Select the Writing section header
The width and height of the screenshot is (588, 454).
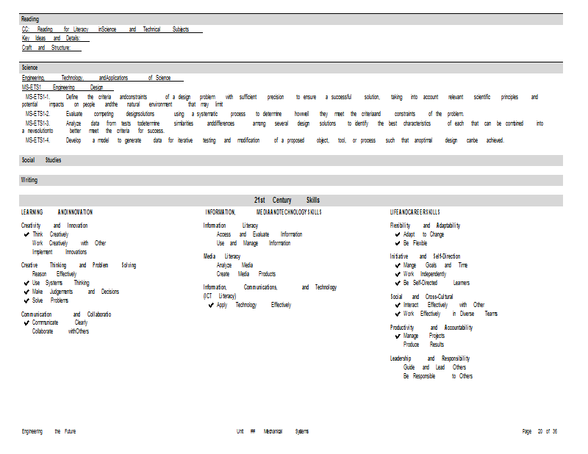pyautogui.click(x=291, y=180)
